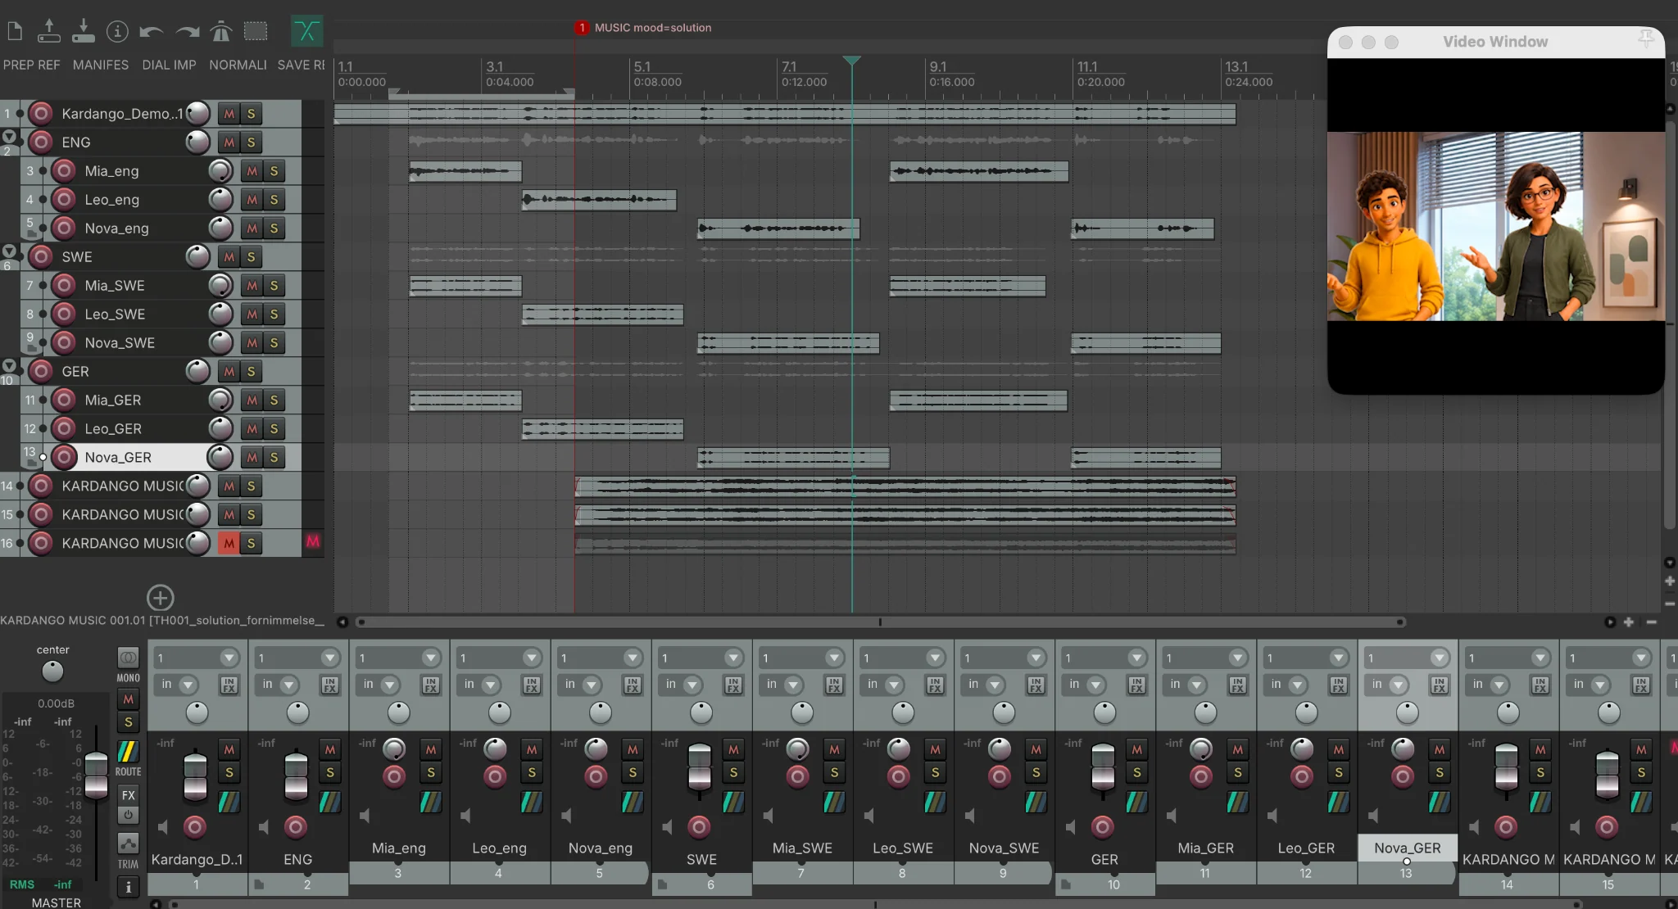Screen dimensions: 1678x909
Task: Solo the Nova_eng track
Action: 274,228
